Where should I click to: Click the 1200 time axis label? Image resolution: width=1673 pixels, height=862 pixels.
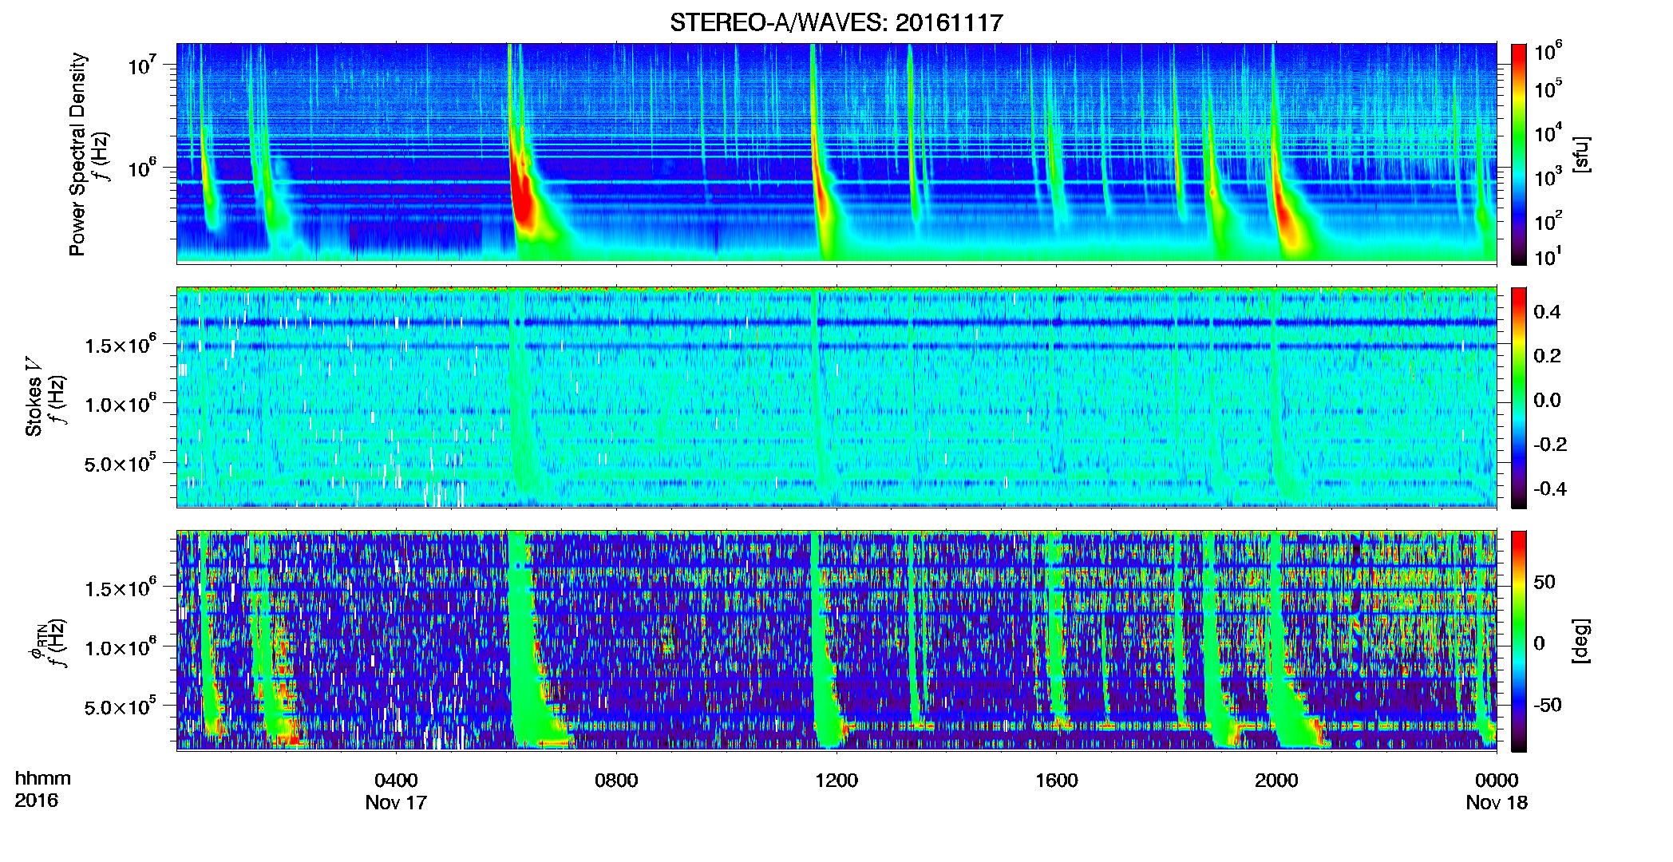click(x=836, y=780)
